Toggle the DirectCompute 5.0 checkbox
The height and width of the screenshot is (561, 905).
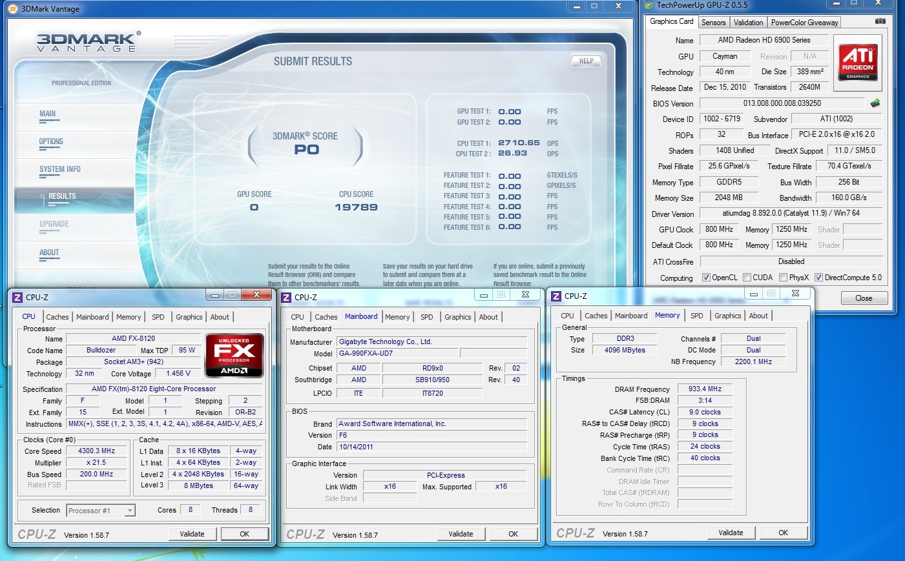[818, 278]
